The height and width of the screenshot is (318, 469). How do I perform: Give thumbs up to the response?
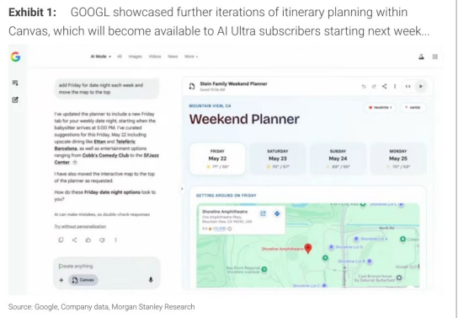[88, 240]
